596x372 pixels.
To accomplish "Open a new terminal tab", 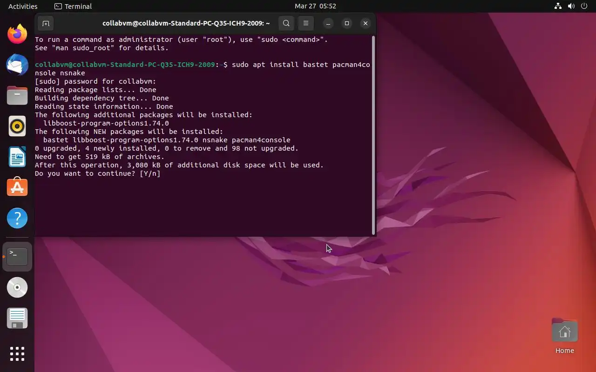I will tap(46, 23).
